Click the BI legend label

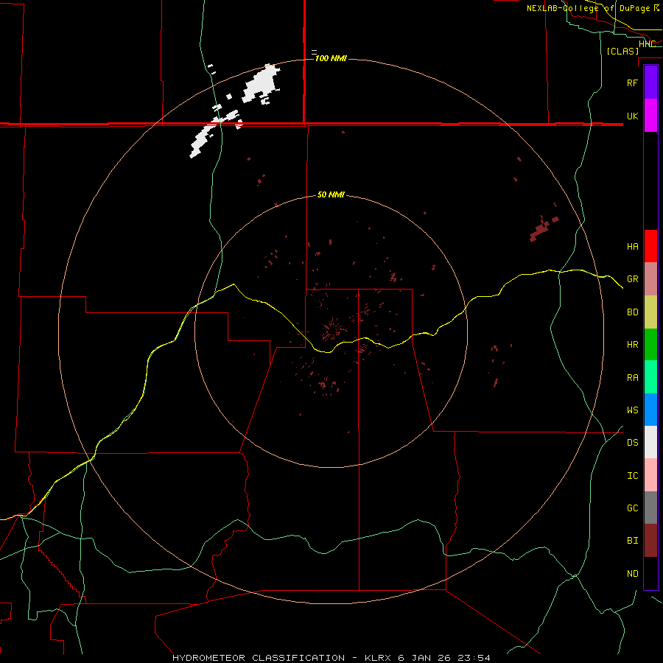633,541
